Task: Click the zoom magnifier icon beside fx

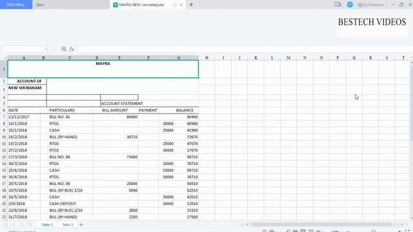Action: 64,49
